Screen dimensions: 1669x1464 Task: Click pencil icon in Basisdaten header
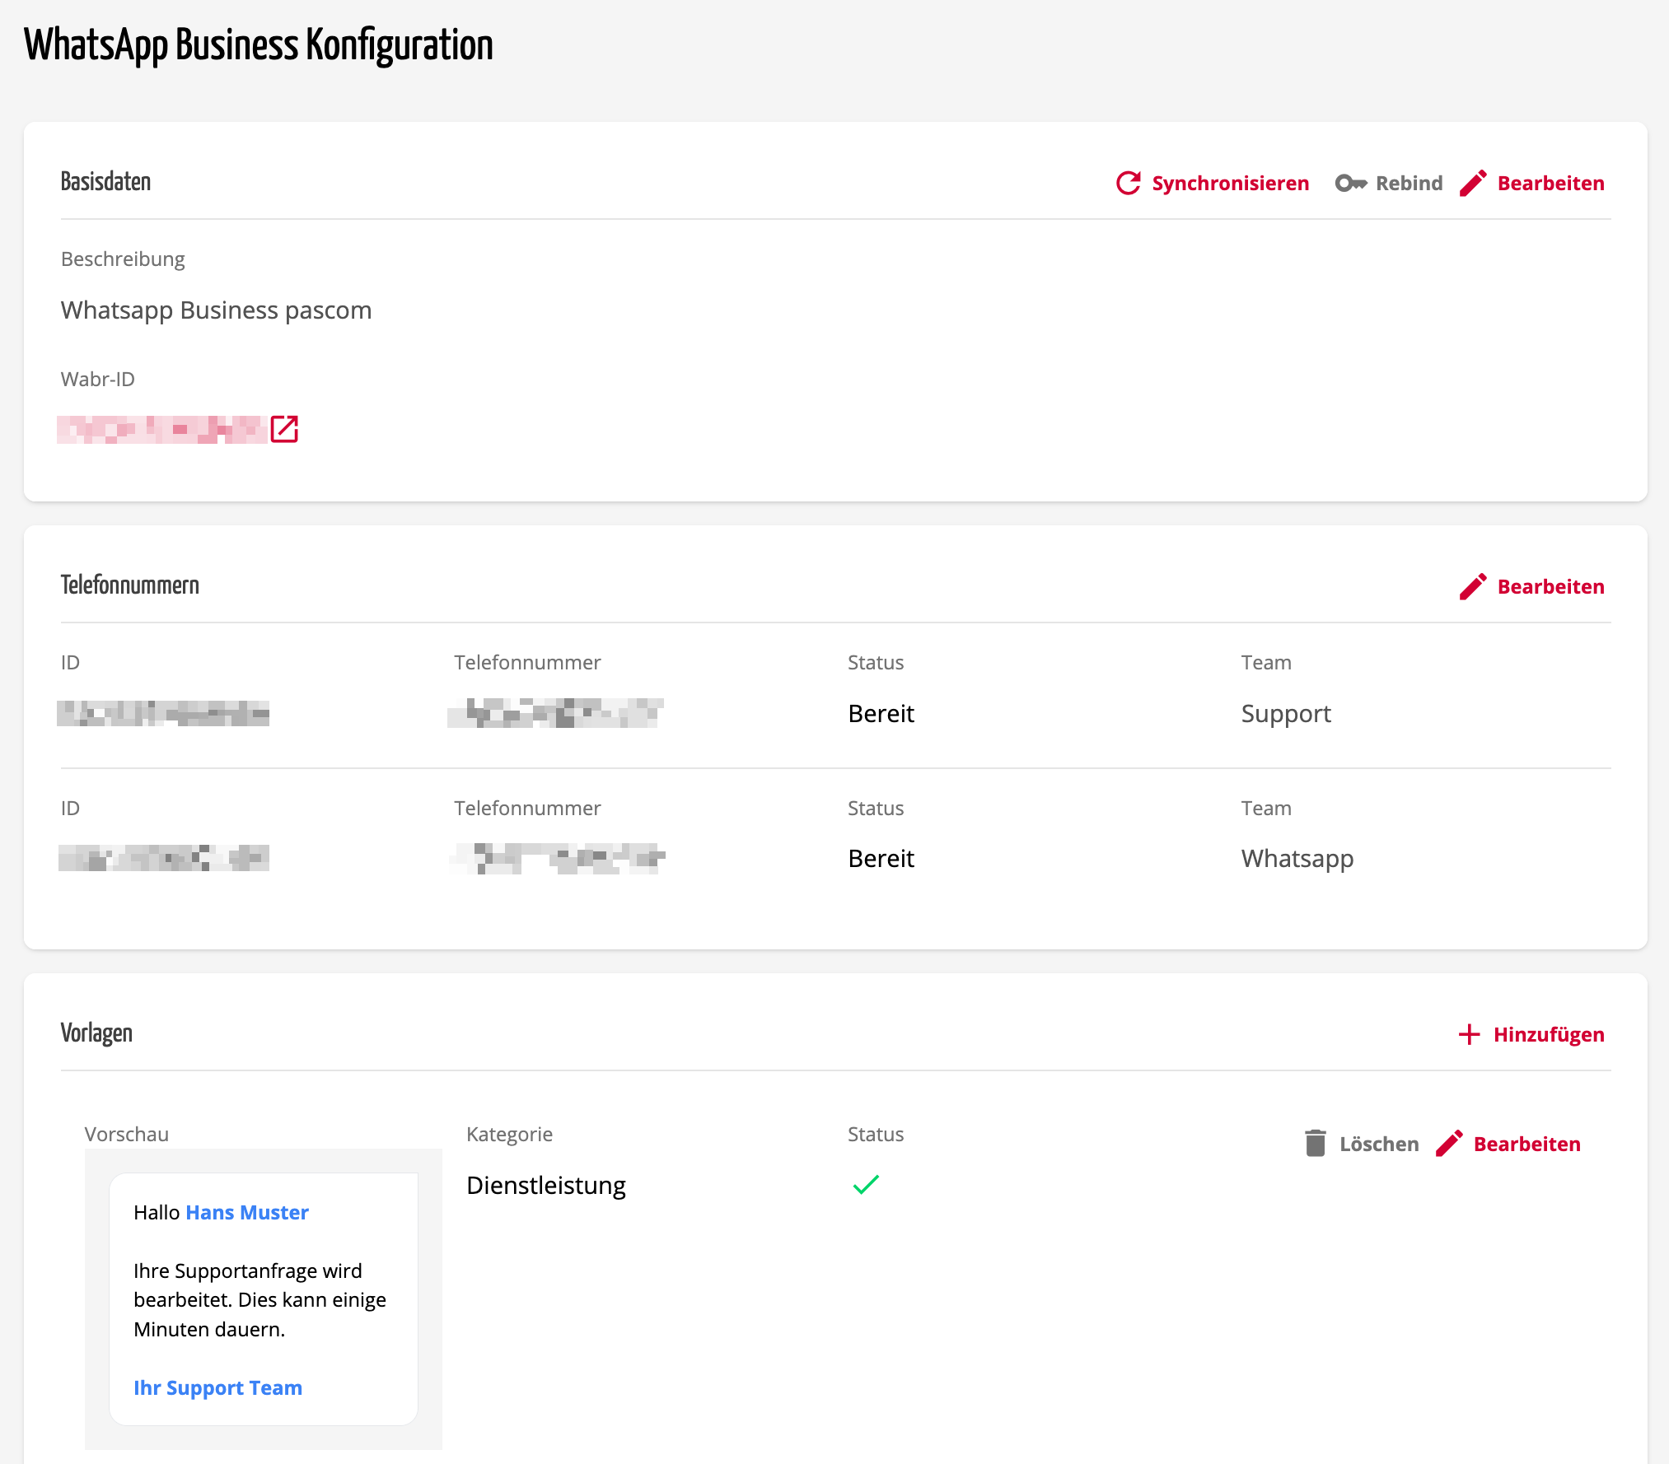click(1473, 183)
